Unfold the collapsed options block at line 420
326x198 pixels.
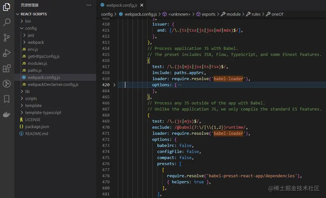tap(114, 85)
